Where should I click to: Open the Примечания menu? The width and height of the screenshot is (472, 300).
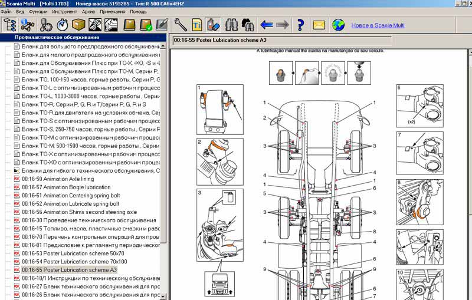(x=112, y=11)
